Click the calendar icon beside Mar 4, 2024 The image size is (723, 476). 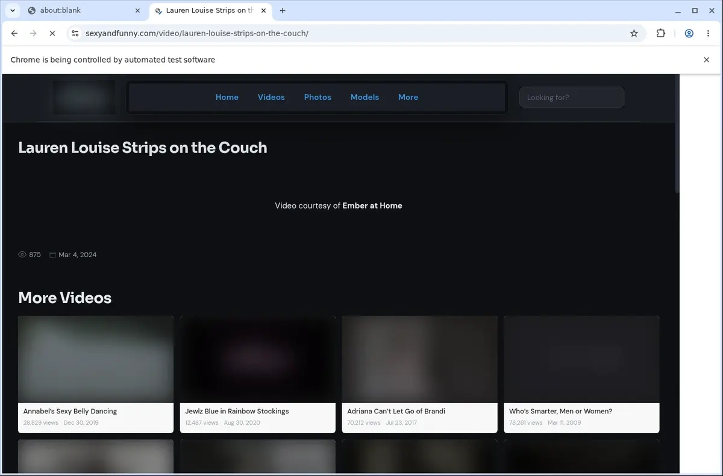tap(52, 255)
